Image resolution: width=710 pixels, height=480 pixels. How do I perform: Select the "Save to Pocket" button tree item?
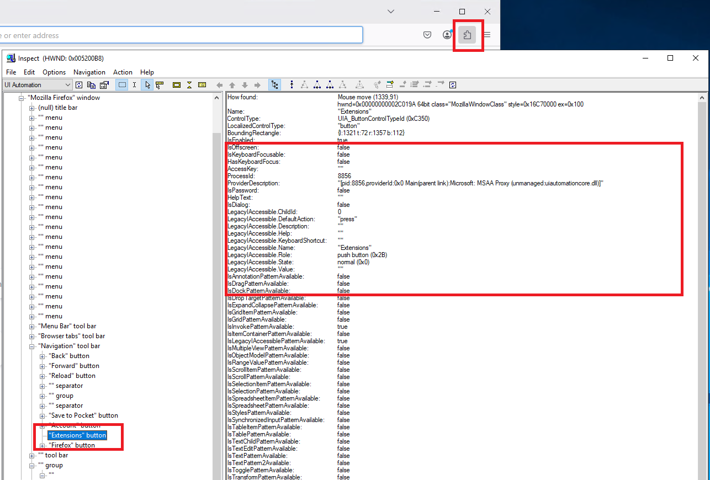coord(83,415)
